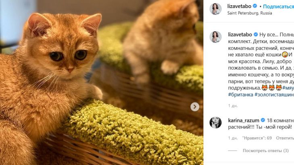Click verified badge next to header lizavetabo

point(255,6)
